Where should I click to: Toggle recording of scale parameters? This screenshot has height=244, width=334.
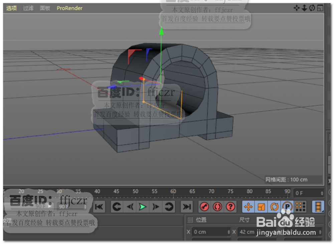point(261,207)
